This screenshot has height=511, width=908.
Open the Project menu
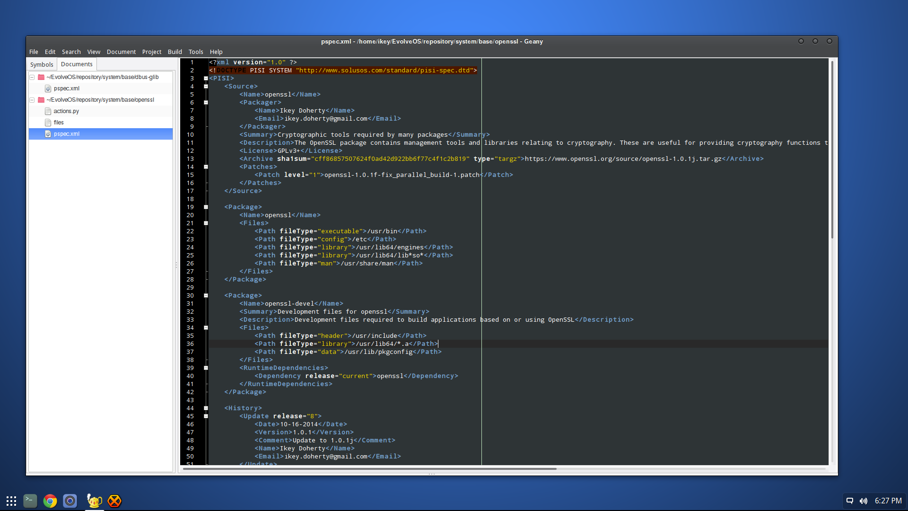coord(151,52)
